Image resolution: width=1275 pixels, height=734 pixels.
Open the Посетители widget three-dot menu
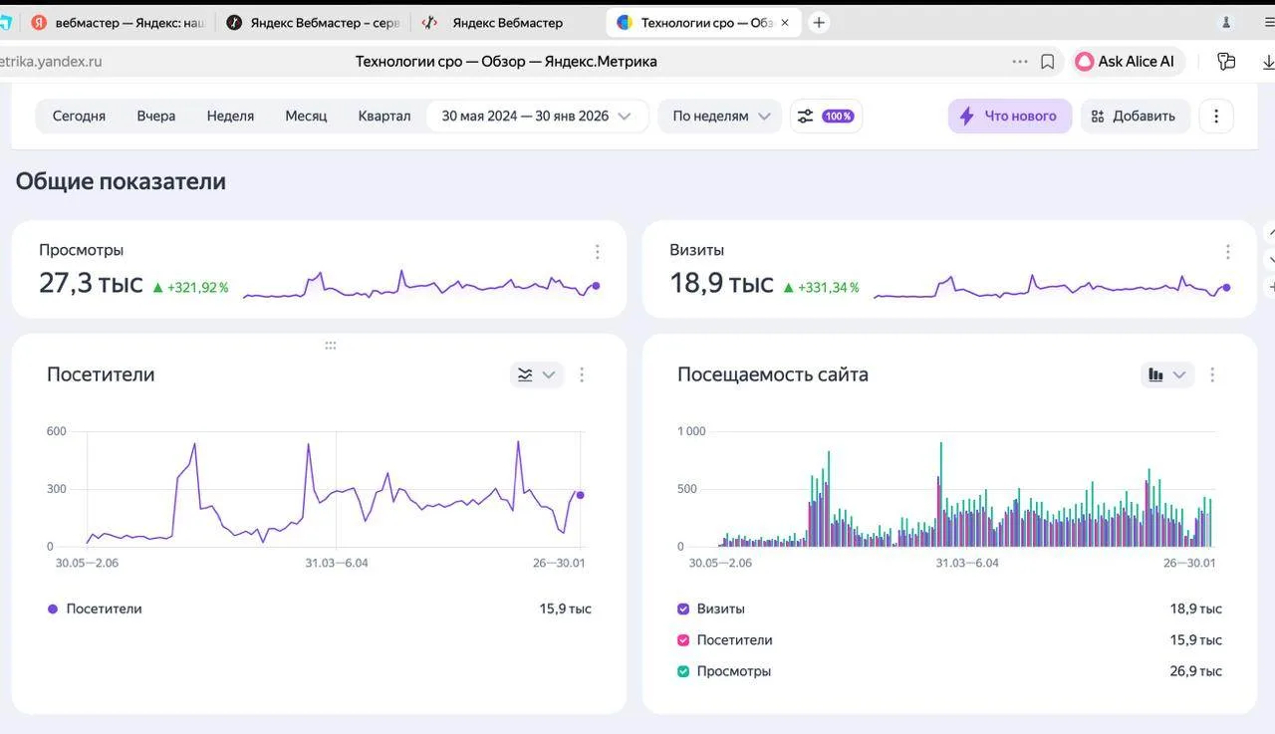click(582, 374)
